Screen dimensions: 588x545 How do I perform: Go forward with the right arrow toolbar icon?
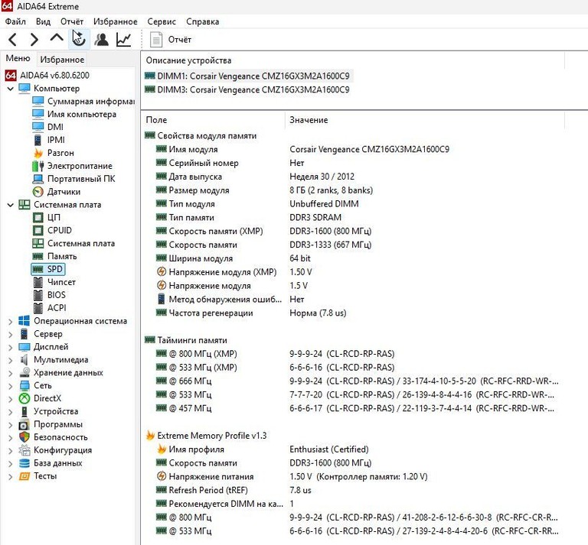click(34, 39)
